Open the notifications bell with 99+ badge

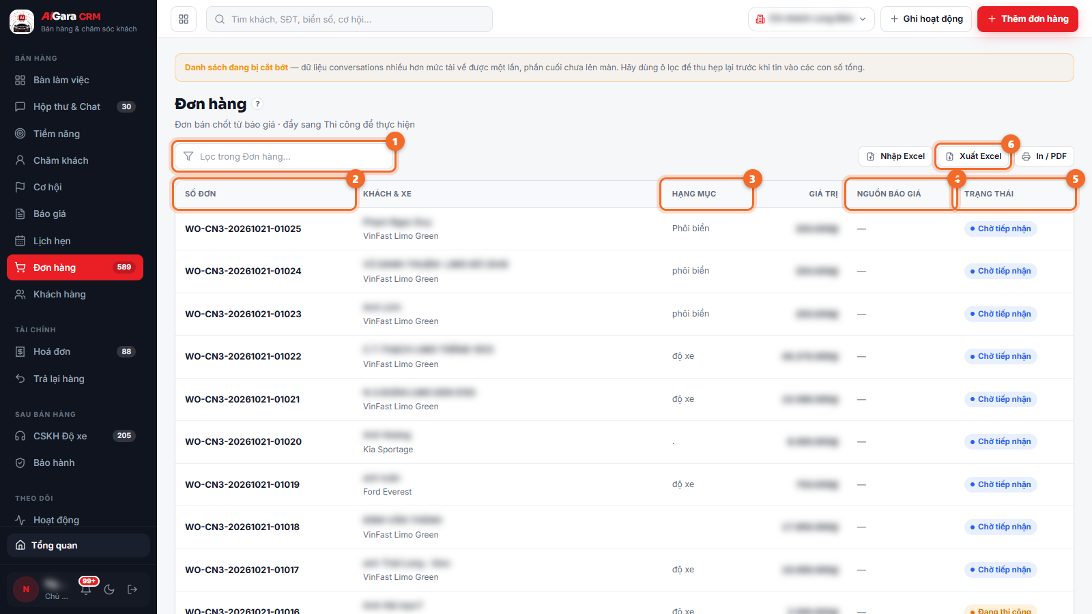click(x=86, y=589)
